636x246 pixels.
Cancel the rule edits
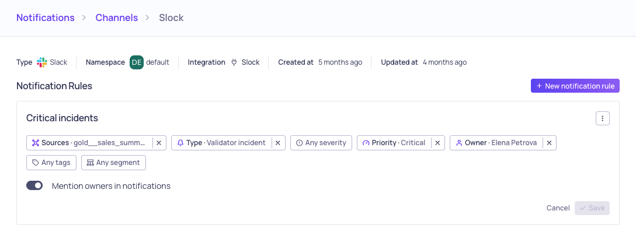tap(558, 208)
